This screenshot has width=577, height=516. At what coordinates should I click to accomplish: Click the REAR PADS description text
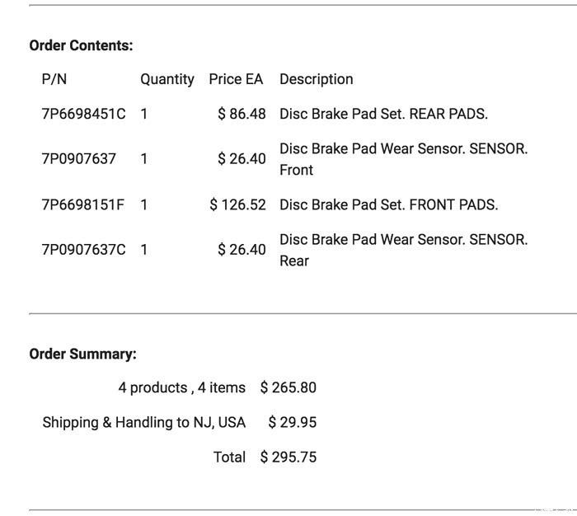(383, 114)
